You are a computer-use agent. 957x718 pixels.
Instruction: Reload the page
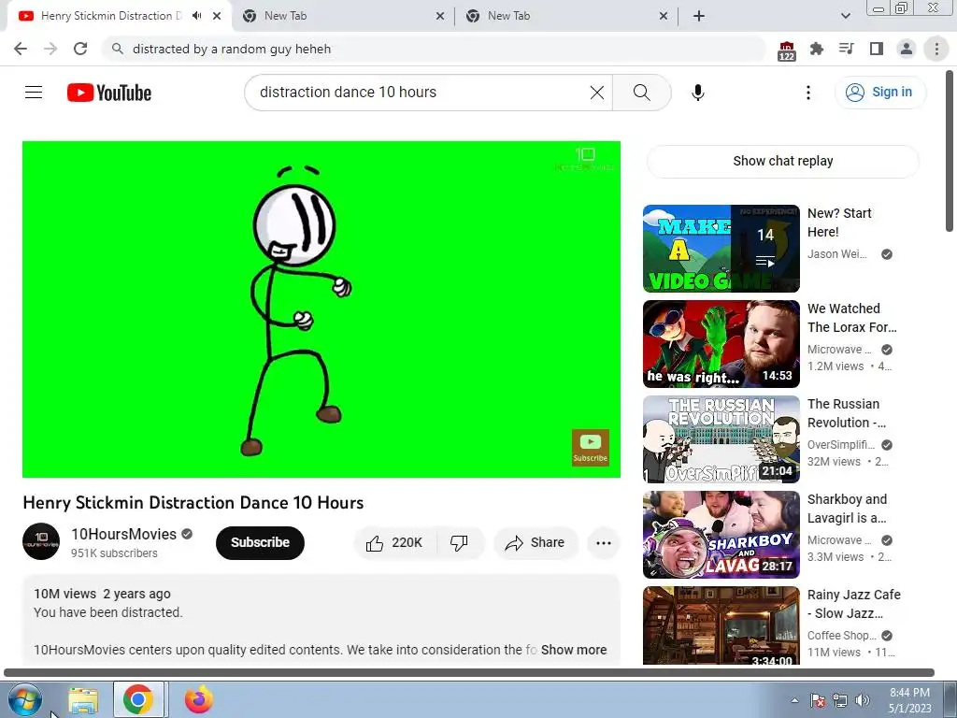click(80, 49)
